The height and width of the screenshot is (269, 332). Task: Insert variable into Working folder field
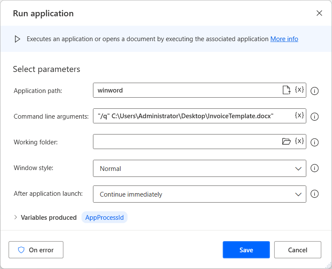tap(299, 141)
